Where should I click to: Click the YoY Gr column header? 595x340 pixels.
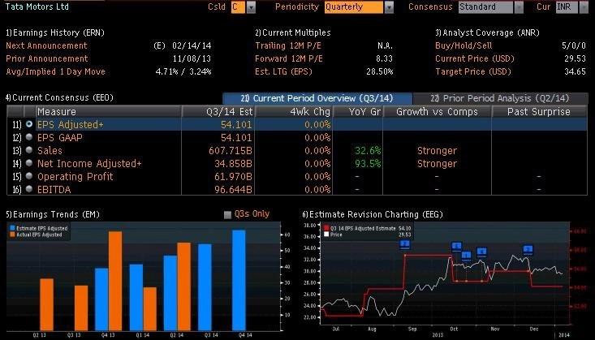point(358,111)
